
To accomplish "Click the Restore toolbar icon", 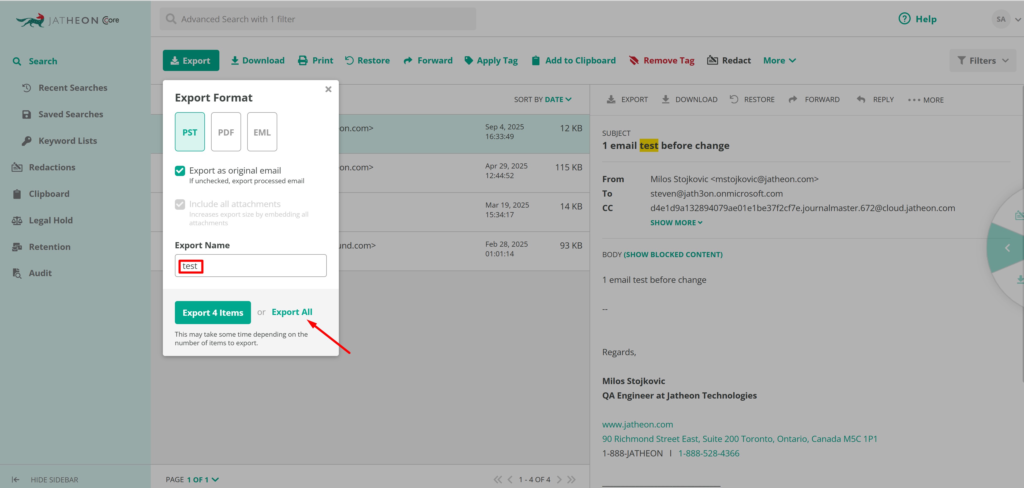I will pos(349,61).
